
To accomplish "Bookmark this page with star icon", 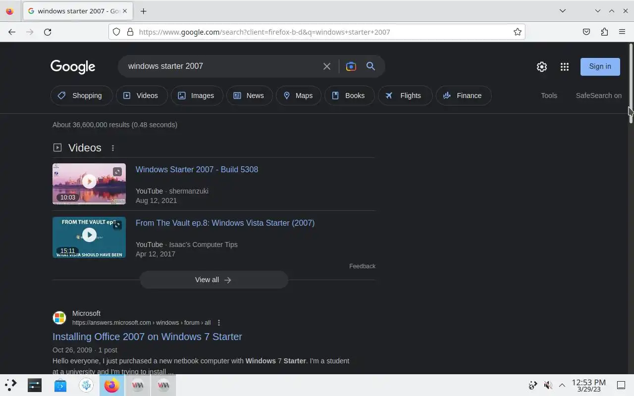I will (518, 32).
